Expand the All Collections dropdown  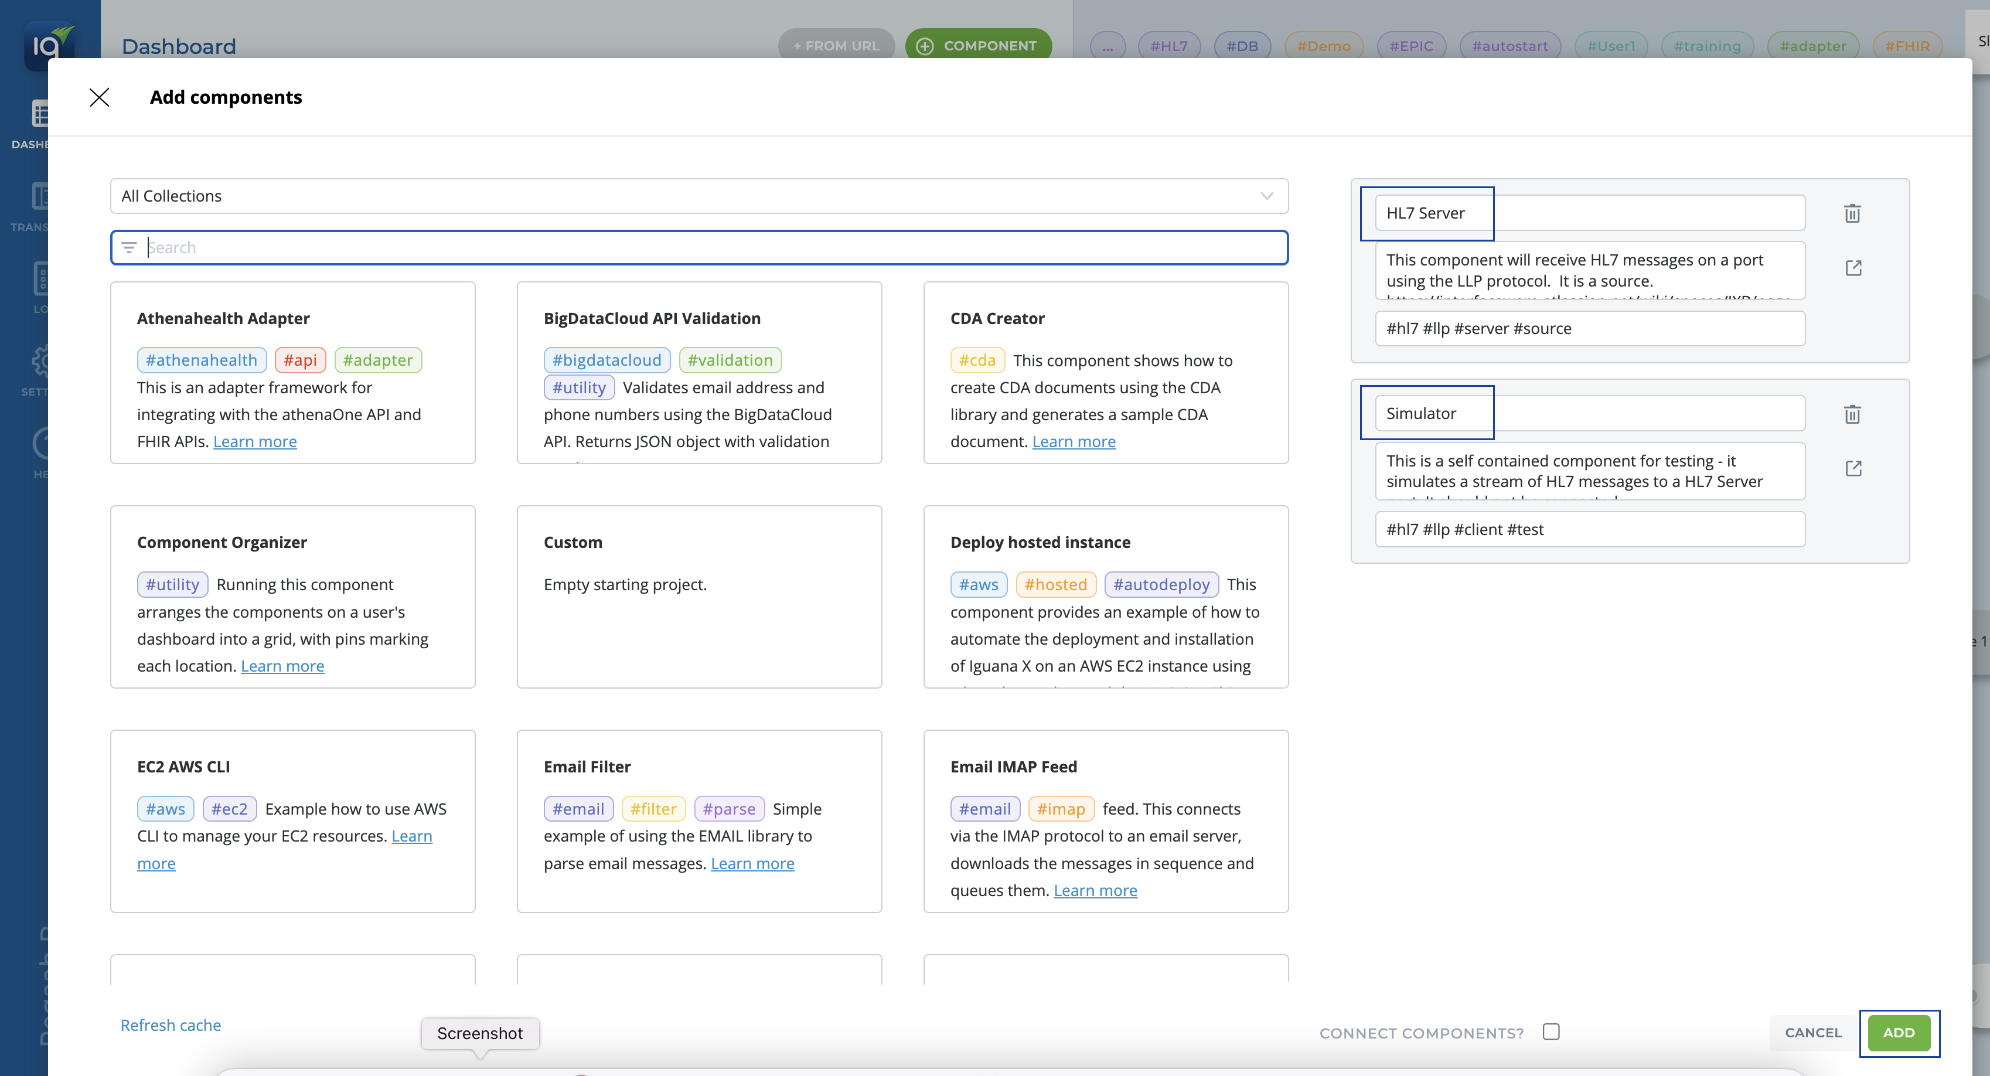pyautogui.click(x=699, y=196)
